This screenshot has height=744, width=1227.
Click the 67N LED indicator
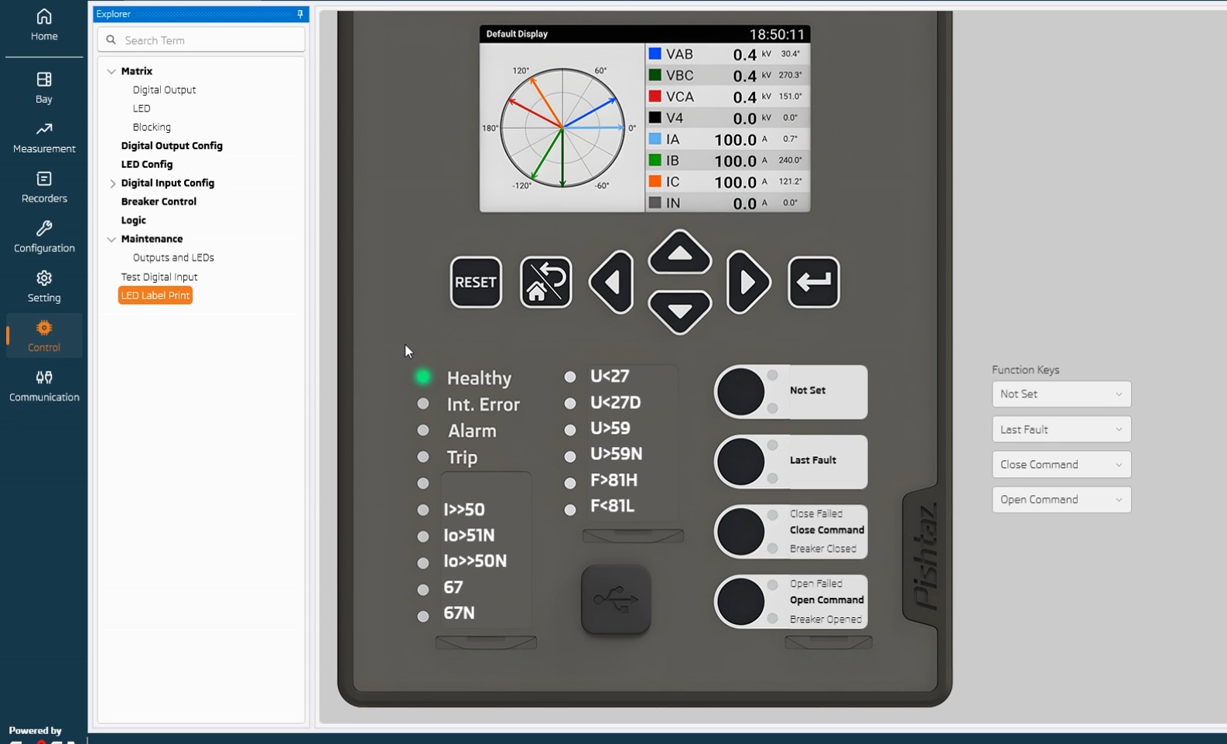click(423, 616)
